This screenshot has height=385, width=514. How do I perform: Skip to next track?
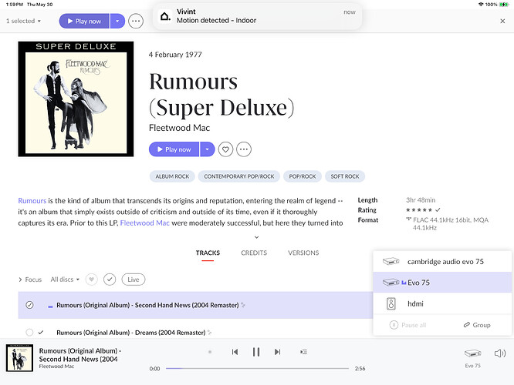click(x=277, y=352)
